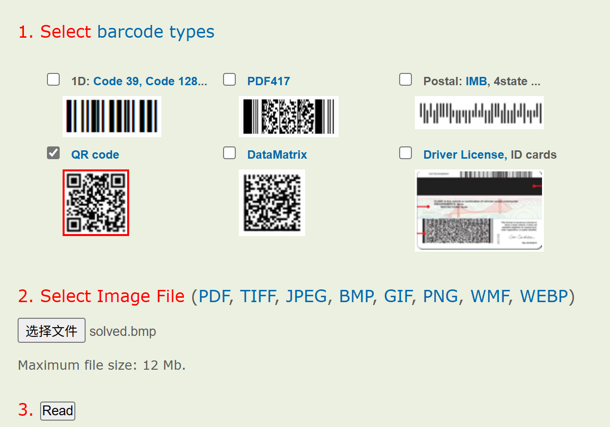This screenshot has height=427, width=610.
Task: Click the '4state ...' postal label text
Action: click(517, 81)
